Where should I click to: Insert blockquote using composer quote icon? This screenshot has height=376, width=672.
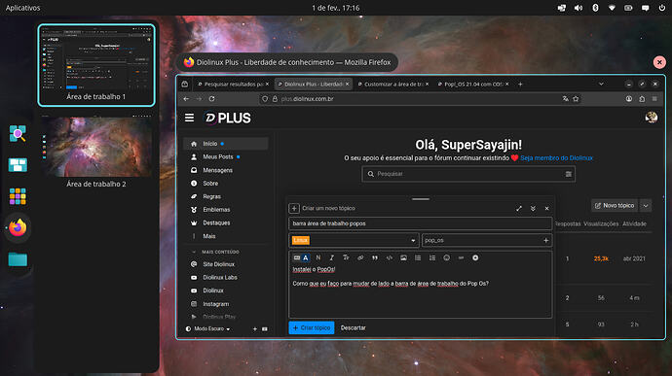[375, 257]
